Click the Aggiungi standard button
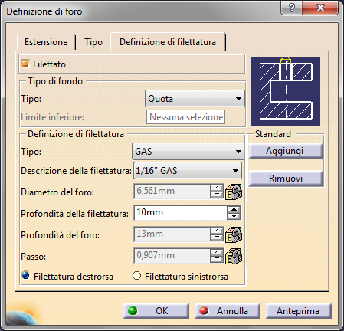The image size is (344, 331). [x=286, y=151]
